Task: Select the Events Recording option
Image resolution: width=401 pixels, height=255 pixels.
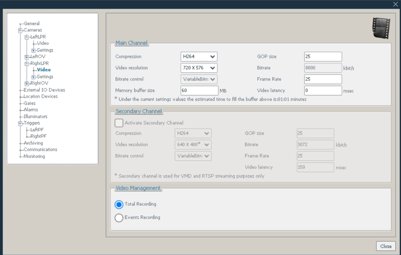Action: pos(119,217)
